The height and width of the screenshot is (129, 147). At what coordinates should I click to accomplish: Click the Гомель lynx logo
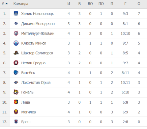pos(16,92)
